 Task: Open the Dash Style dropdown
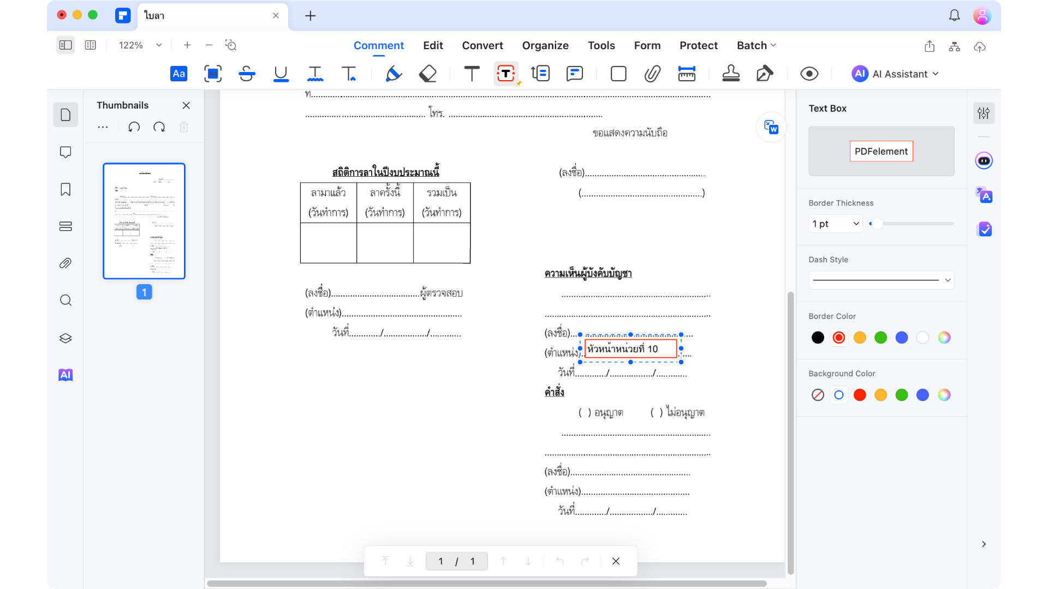coord(881,280)
